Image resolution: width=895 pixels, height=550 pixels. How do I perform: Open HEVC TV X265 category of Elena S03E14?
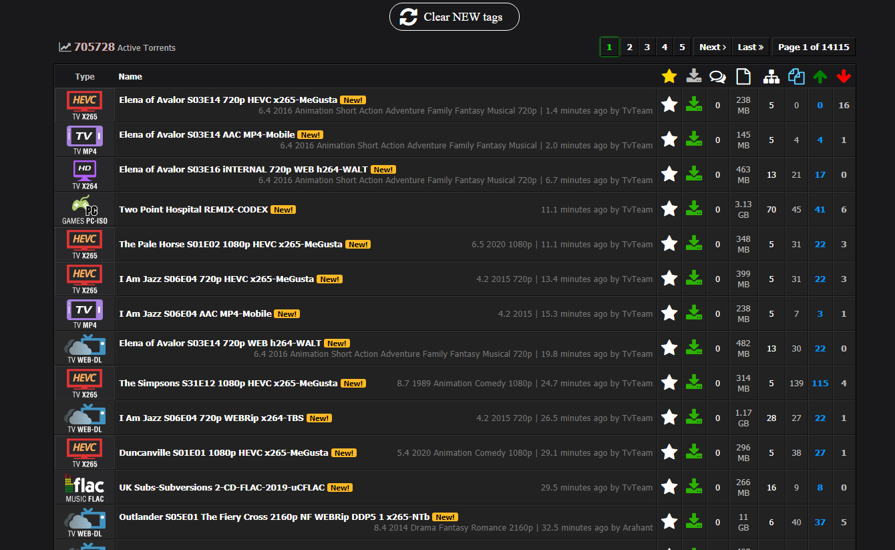85,106
